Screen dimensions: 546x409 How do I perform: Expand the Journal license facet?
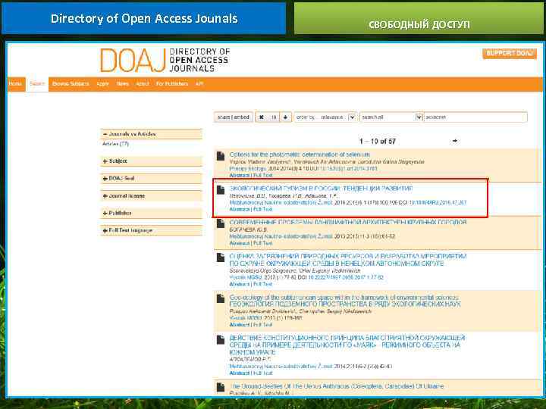click(151, 196)
